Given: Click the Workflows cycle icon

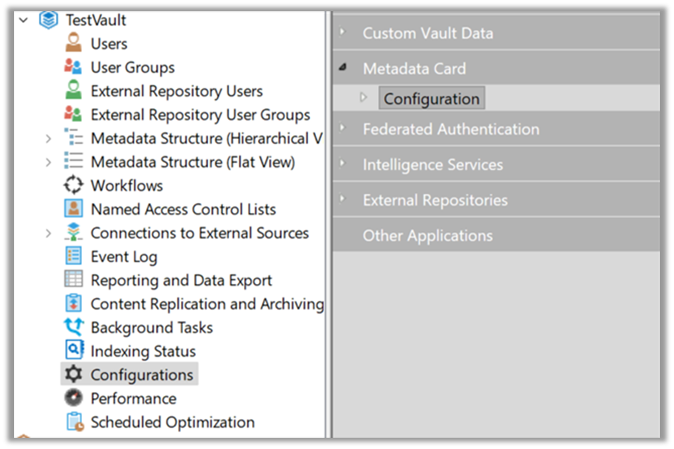Looking at the screenshot, I should point(74,185).
